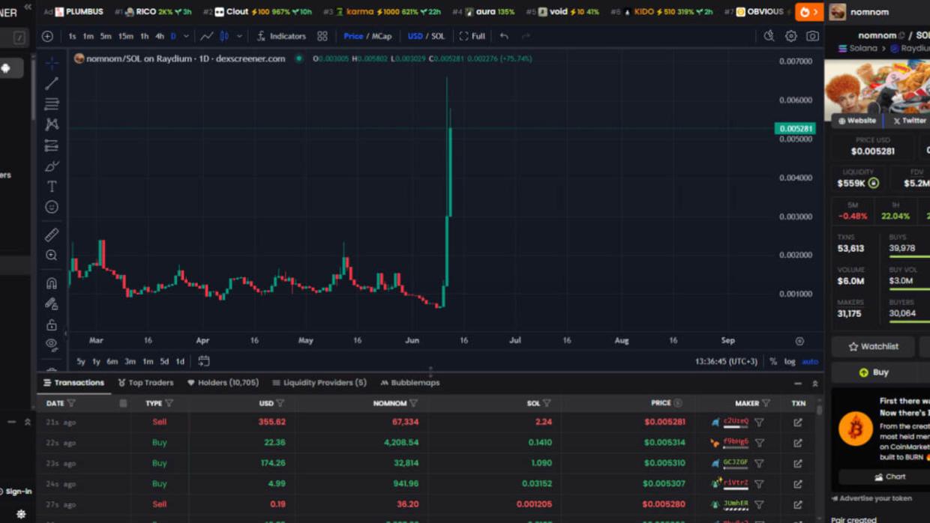Filter by the maker of the 355.62 sell row
This screenshot has width=930, height=523.
pos(759,423)
